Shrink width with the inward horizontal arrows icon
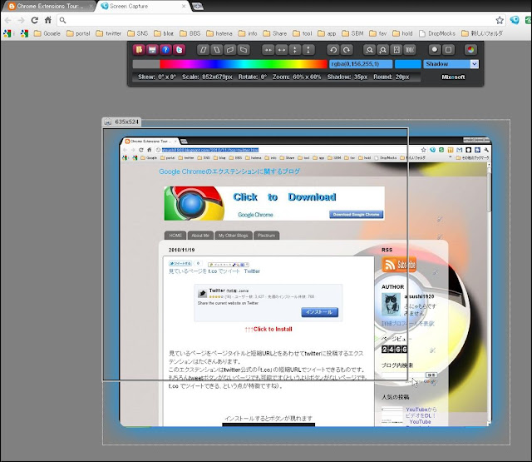This screenshot has width=532, height=462. coord(268,50)
